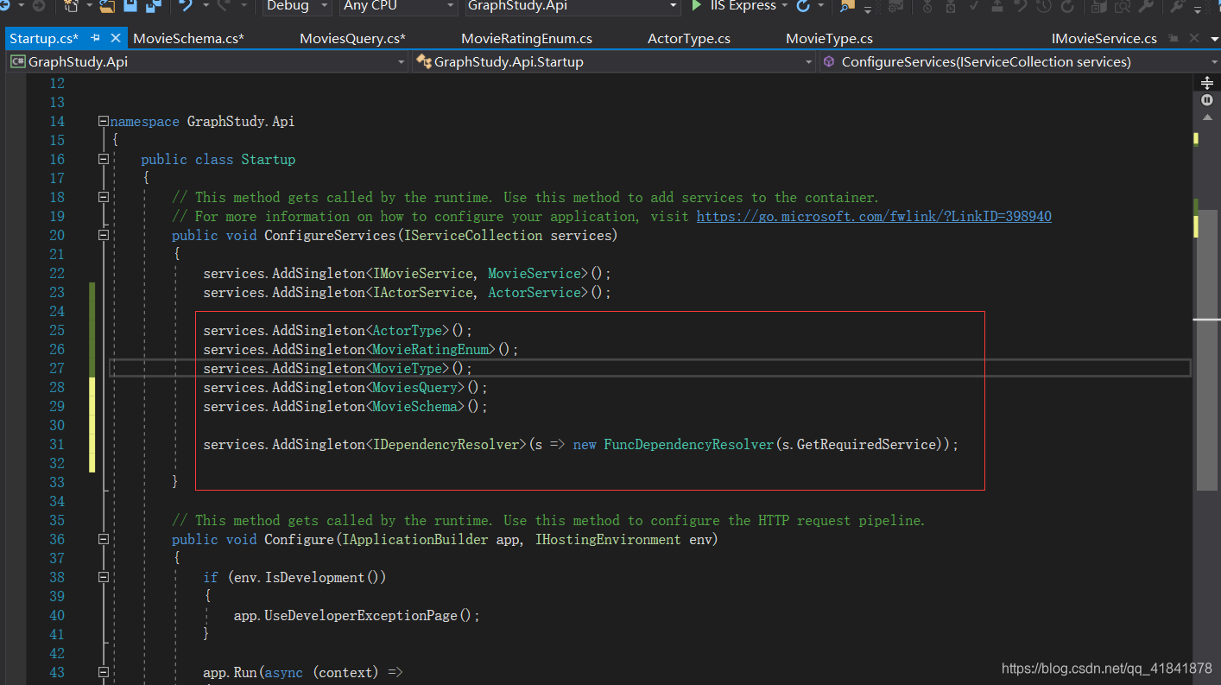The image size is (1221, 685).
Task: Click MovieSchema in the AddSingleton call
Action: 415,407
